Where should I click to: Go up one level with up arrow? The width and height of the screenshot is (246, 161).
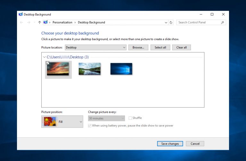tap(39, 22)
